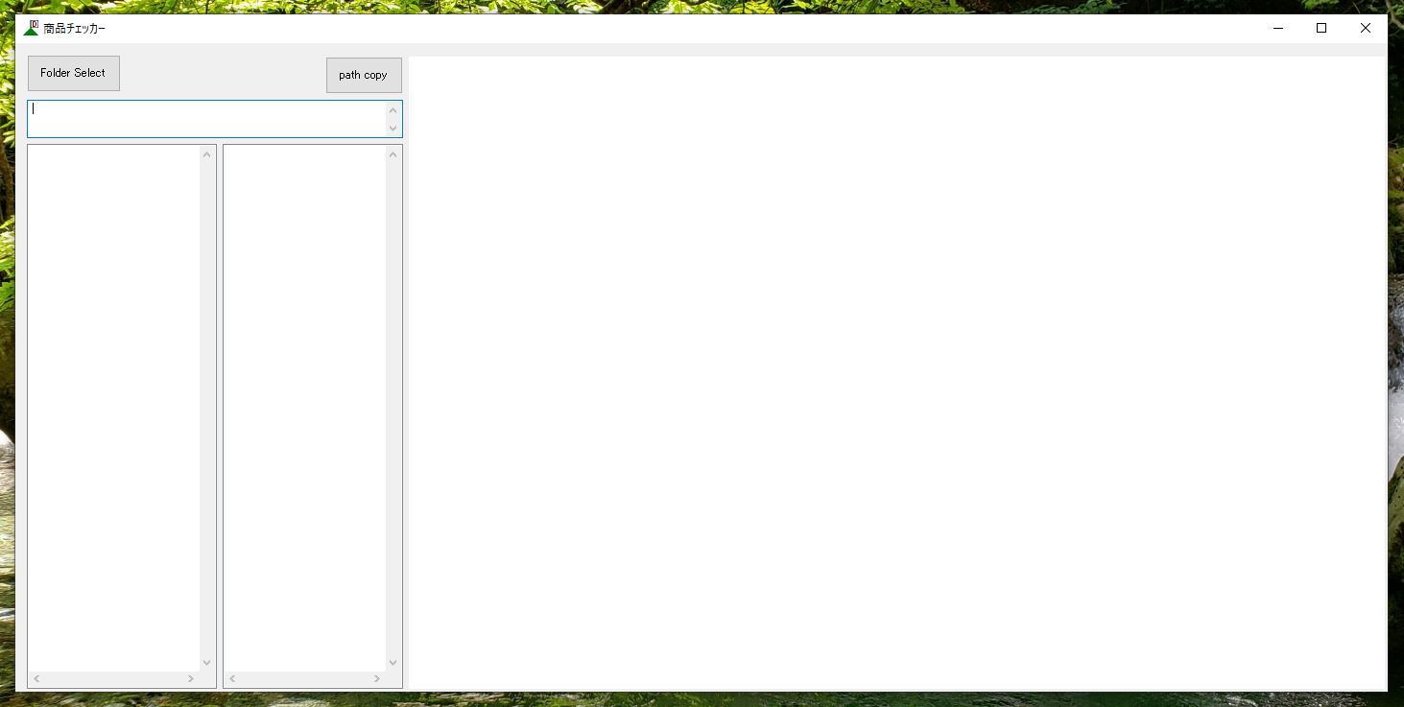Close the 商品チェッカー window
The image size is (1404, 707).
pyautogui.click(x=1365, y=29)
